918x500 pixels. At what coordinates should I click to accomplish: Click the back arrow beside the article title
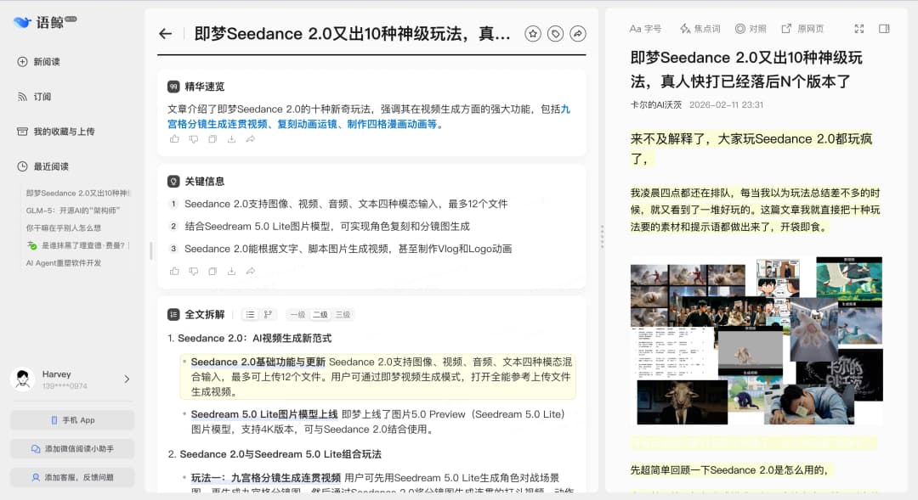(166, 34)
